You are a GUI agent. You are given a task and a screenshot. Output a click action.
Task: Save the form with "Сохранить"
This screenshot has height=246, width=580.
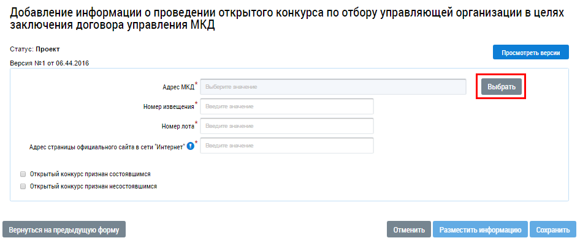click(553, 230)
